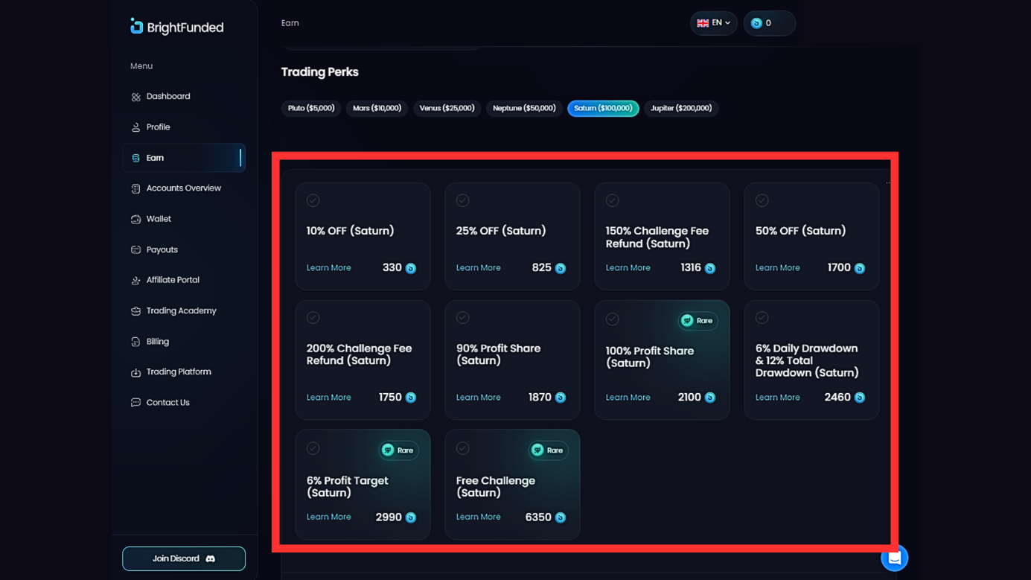This screenshot has height=580, width=1031.
Task: Select the 10% OFF (Saturn) checkbox
Action: (313, 200)
